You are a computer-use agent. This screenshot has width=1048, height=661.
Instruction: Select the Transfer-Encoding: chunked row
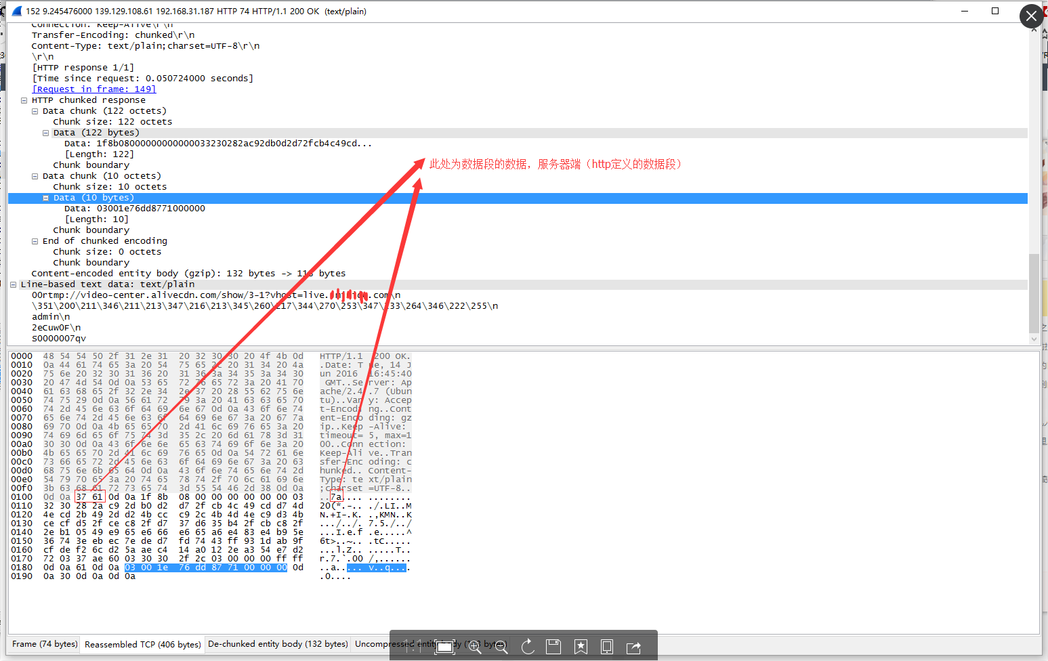click(x=113, y=35)
